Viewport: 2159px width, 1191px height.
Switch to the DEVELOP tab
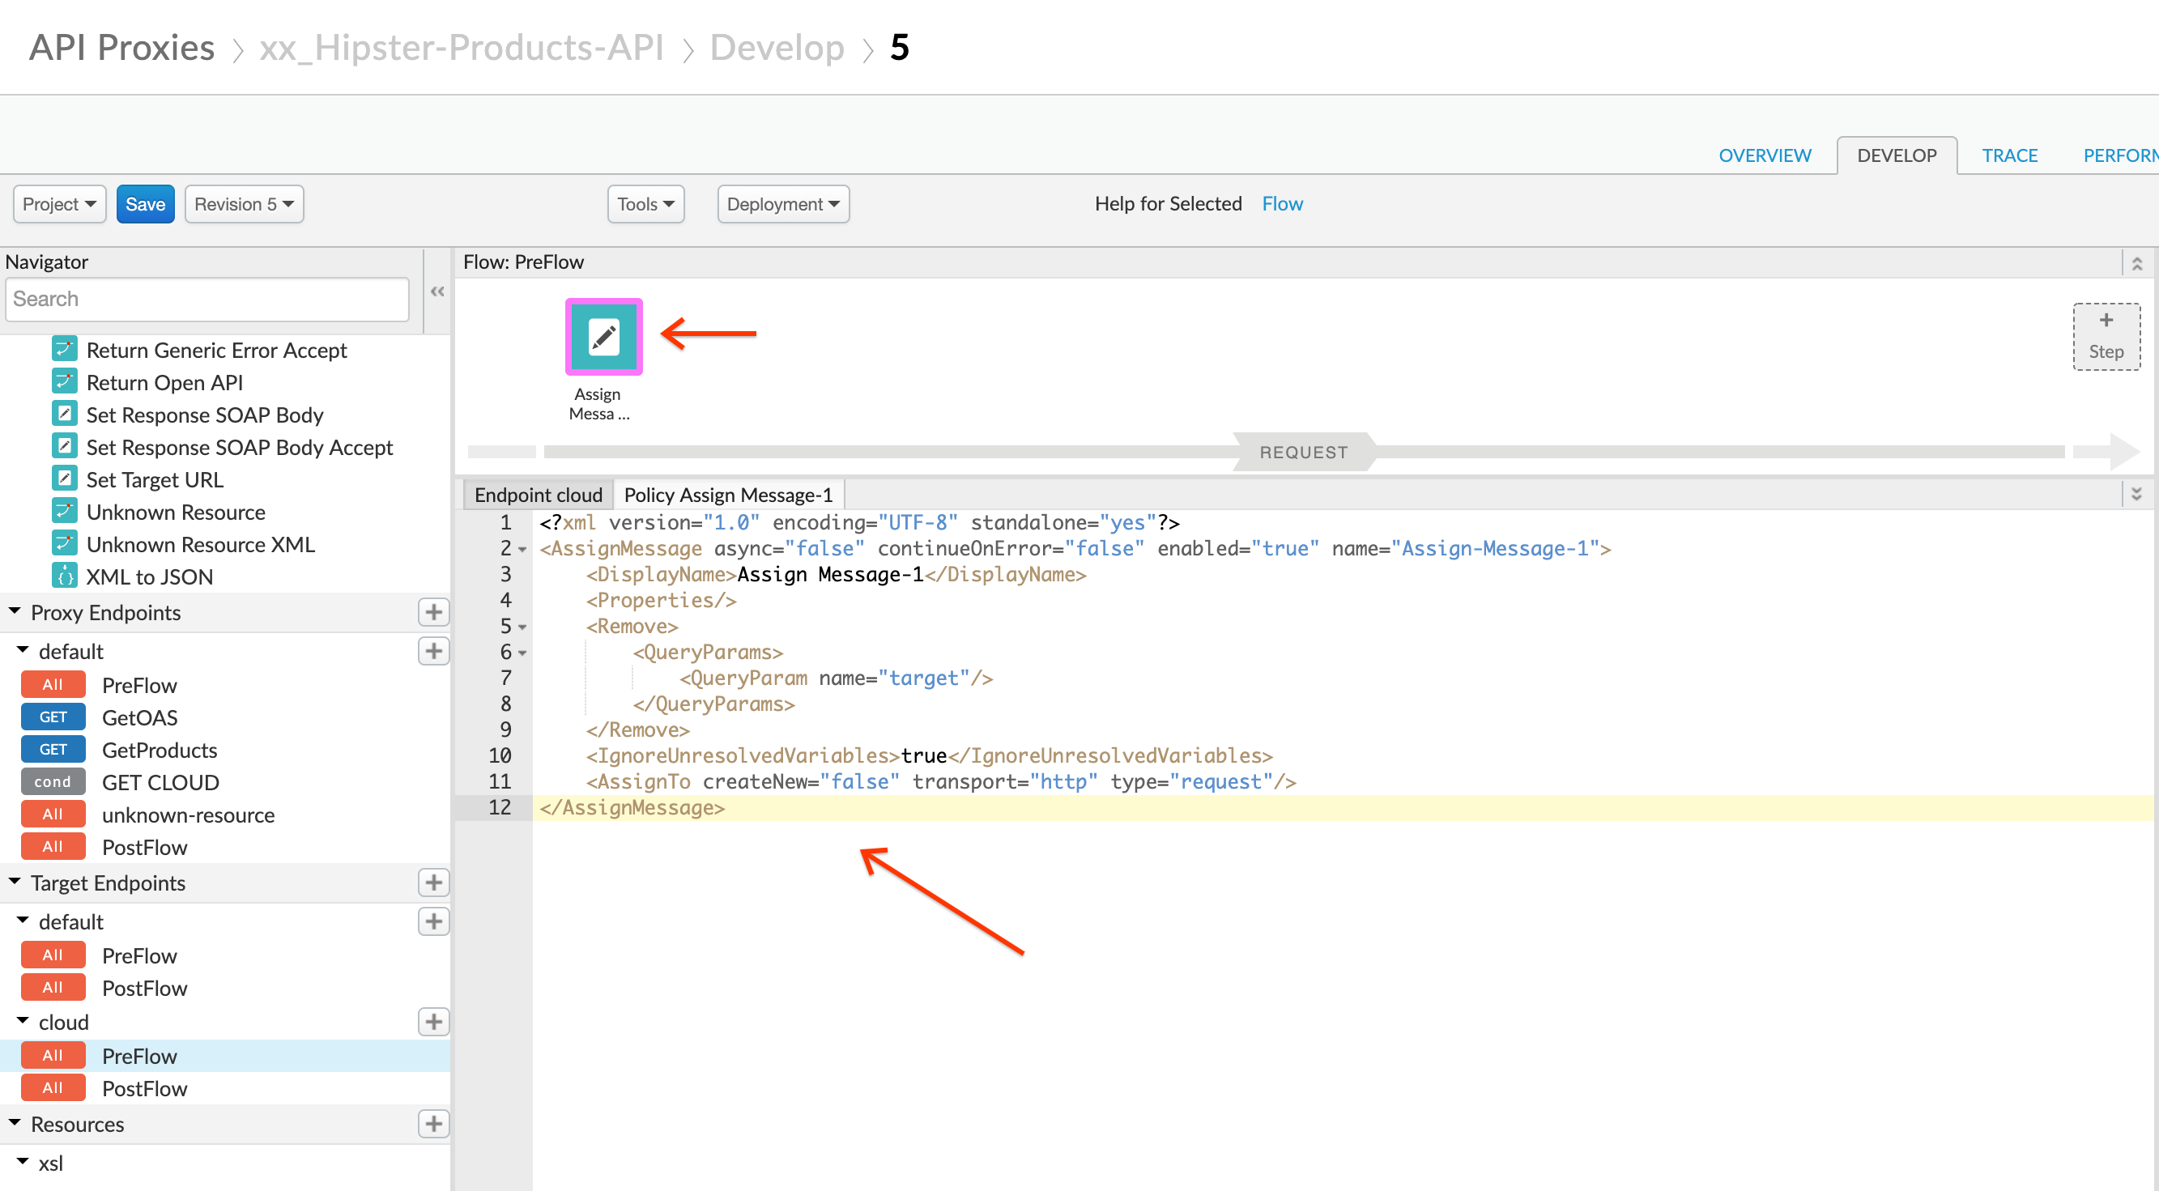(1897, 156)
